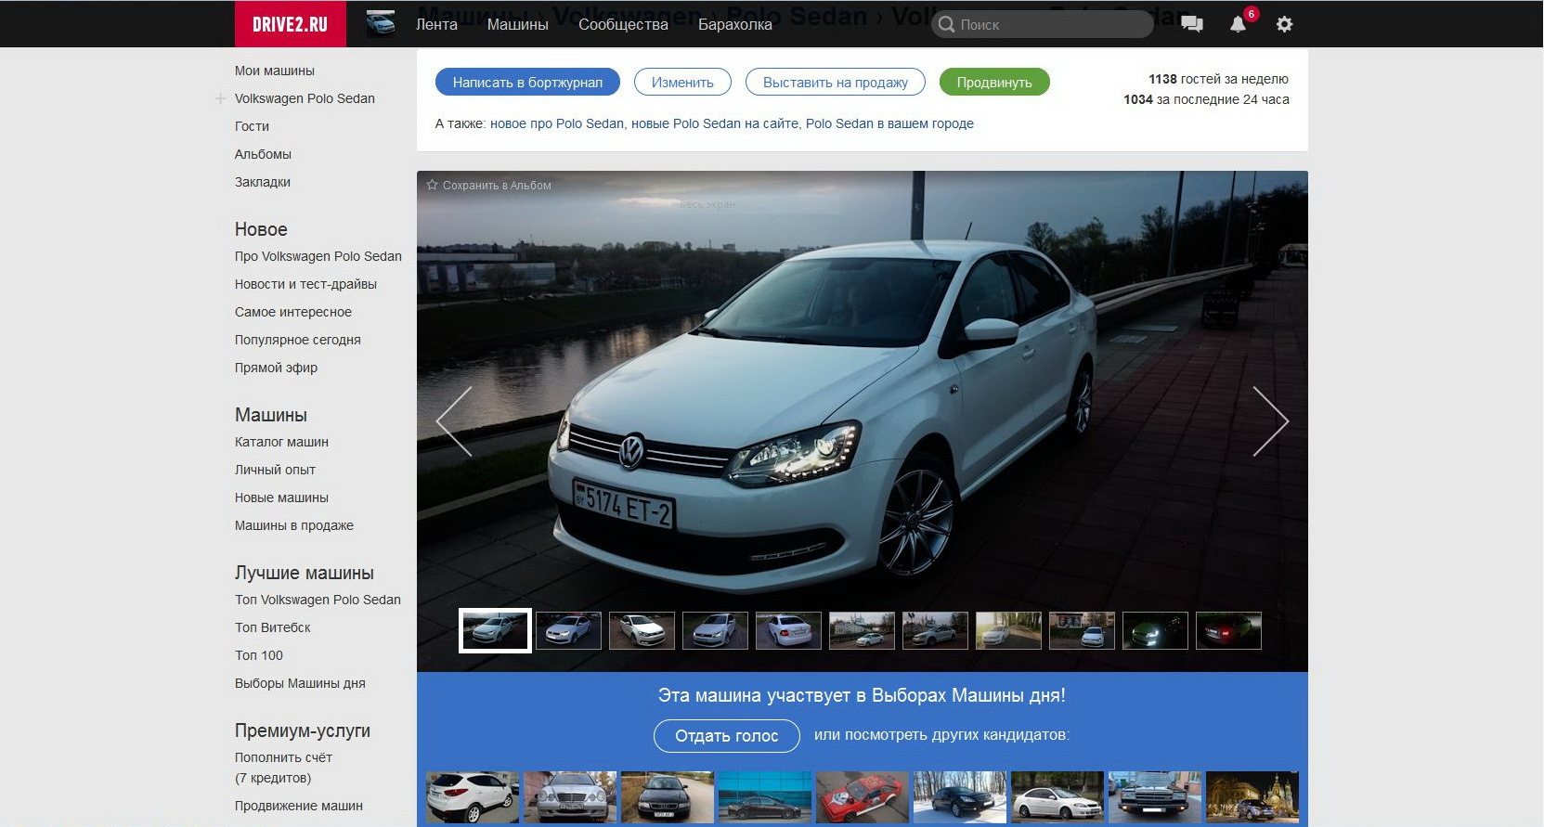Open link новое про Polo Sedan
This screenshot has height=827, width=1544.
557,123
